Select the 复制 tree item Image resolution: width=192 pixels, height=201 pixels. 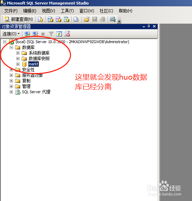[x=26, y=81]
